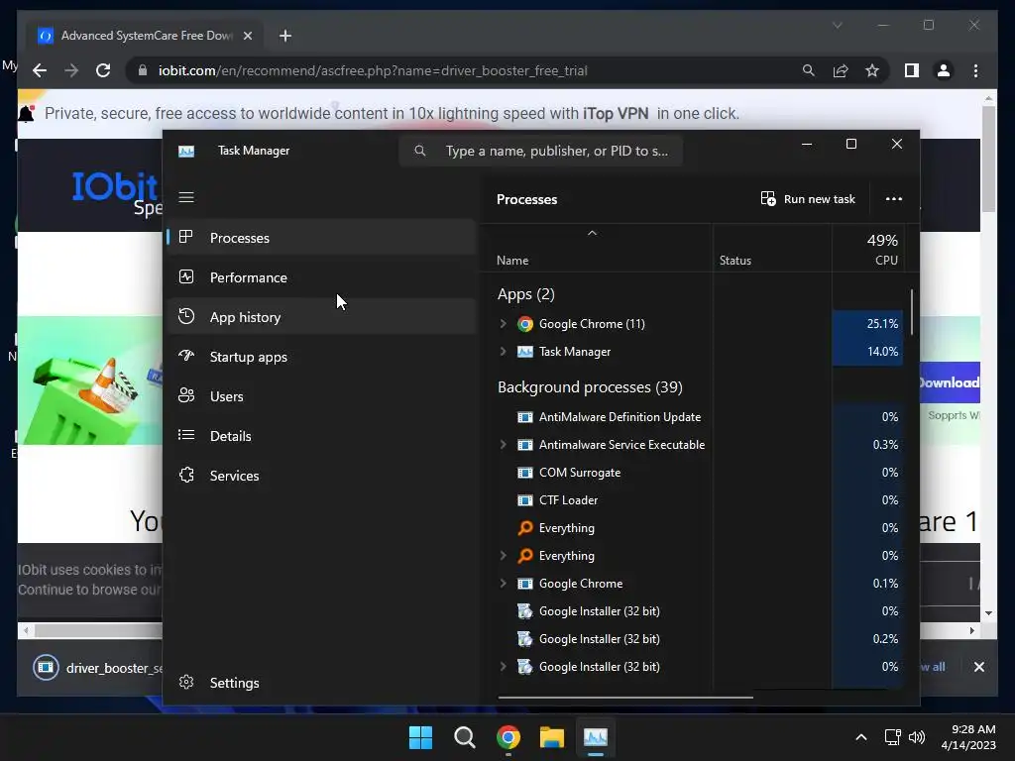Close the Advanced SystemCare browser tab

point(247,36)
